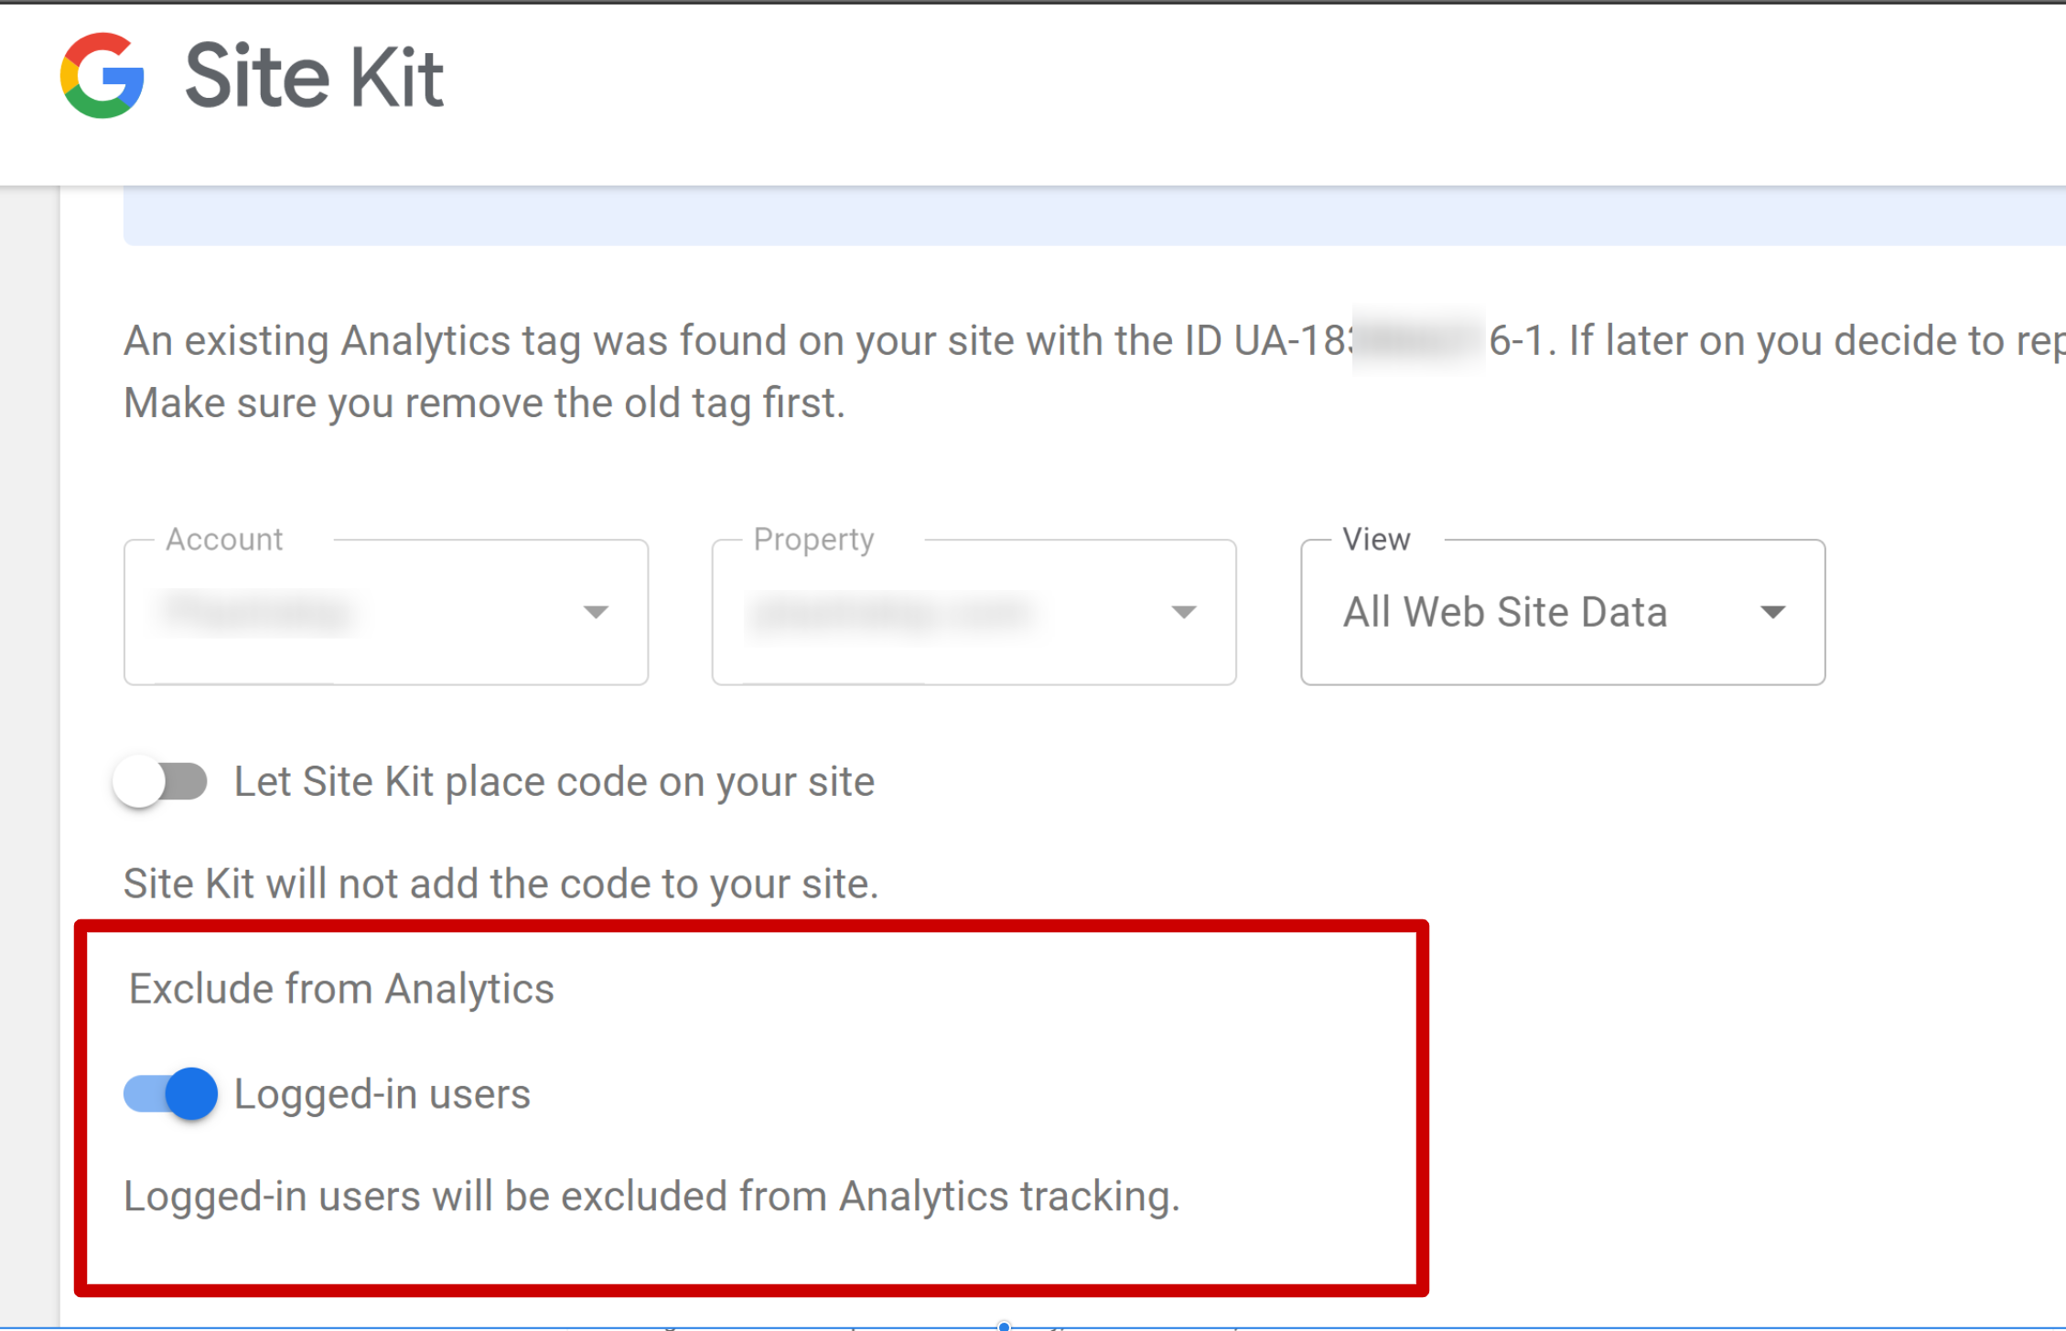Image resolution: width=2066 pixels, height=1331 pixels.
Task: Open the Account selection dropdown
Action: pos(384,611)
